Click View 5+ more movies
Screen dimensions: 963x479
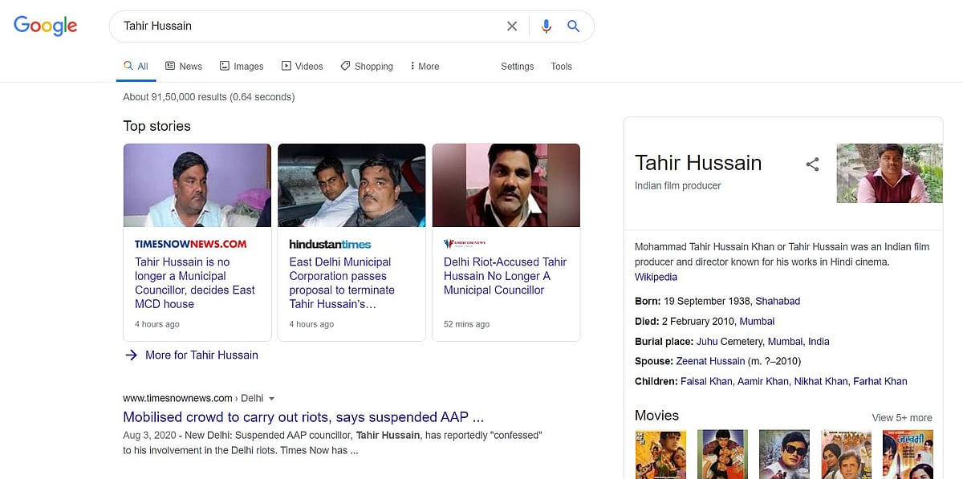click(902, 417)
